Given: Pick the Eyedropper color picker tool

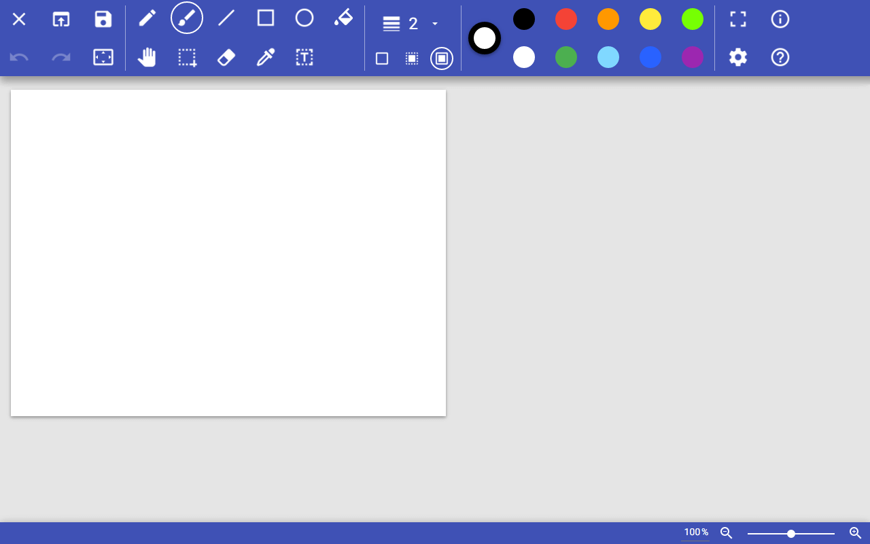Looking at the screenshot, I should click(265, 57).
